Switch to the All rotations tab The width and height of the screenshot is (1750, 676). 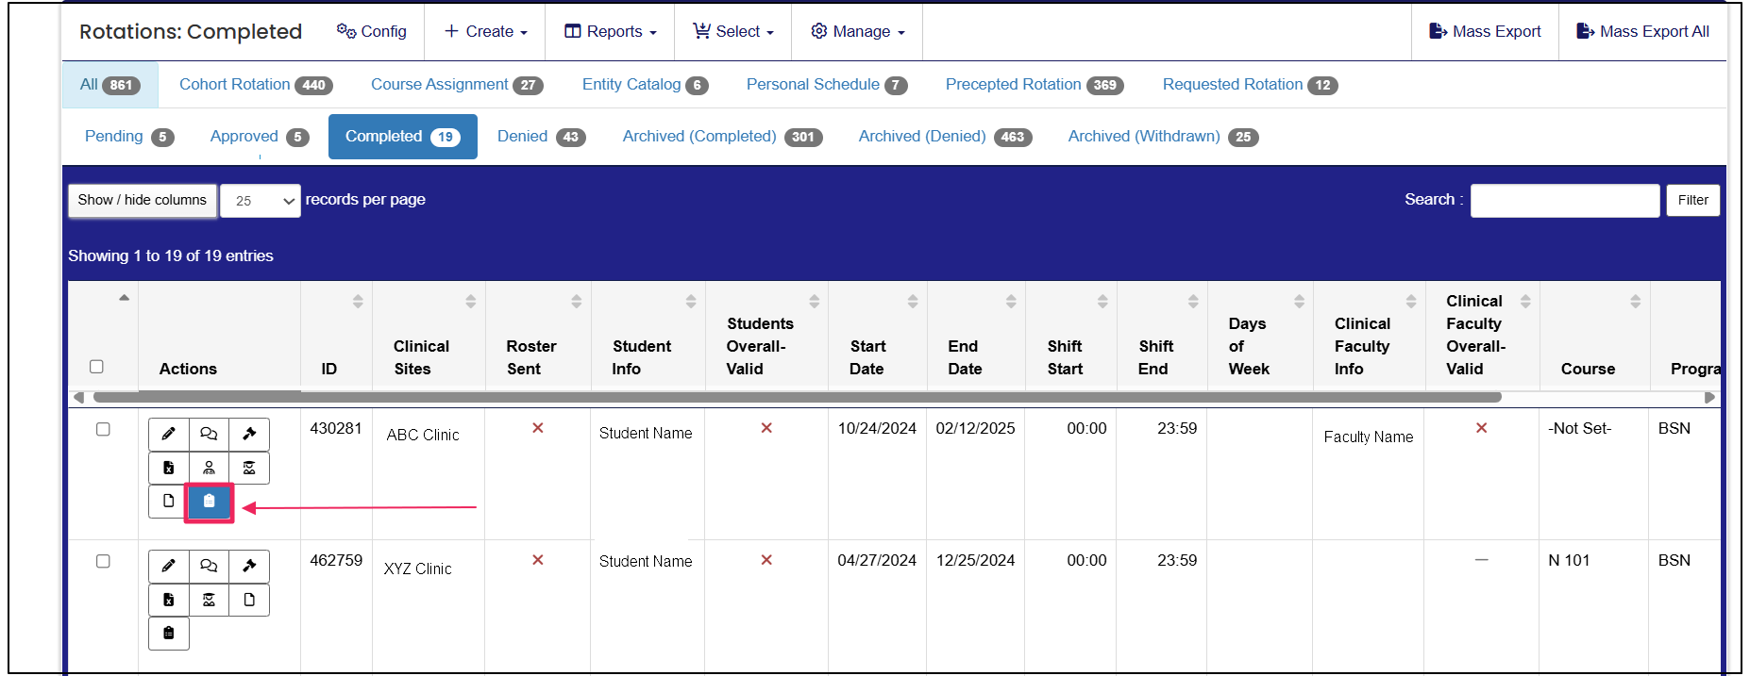[x=109, y=85]
